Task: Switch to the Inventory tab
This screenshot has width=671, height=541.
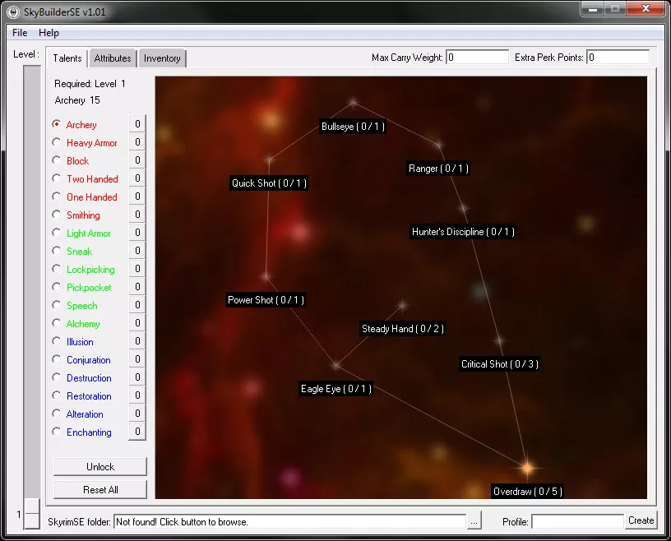Action: pos(162,58)
